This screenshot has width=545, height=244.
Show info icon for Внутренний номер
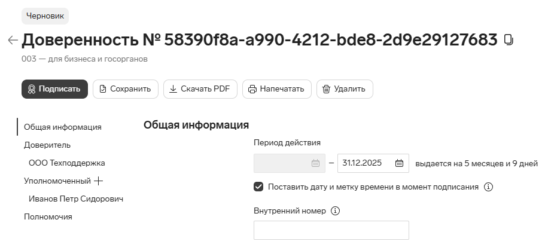point(335,211)
